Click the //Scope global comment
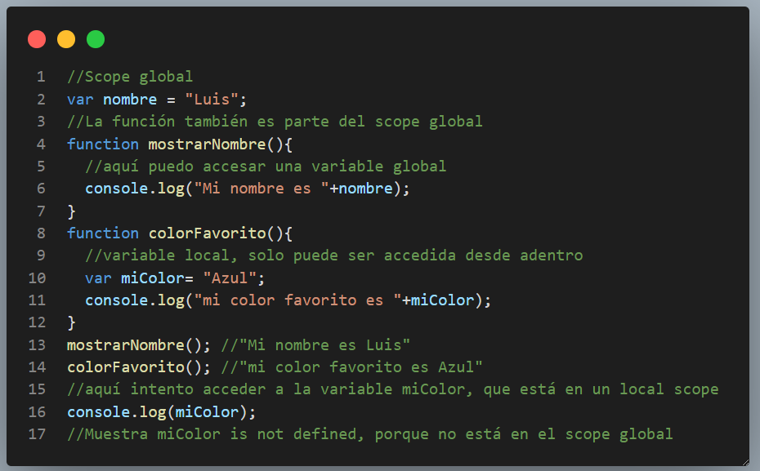This screenshot has width=760, height=471. [x=129, y=76]
